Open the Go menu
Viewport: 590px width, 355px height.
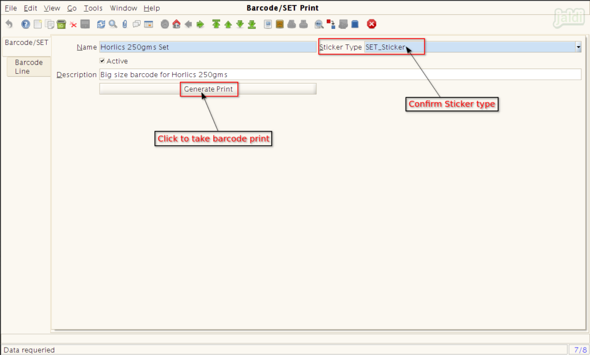tap(71, 8)
